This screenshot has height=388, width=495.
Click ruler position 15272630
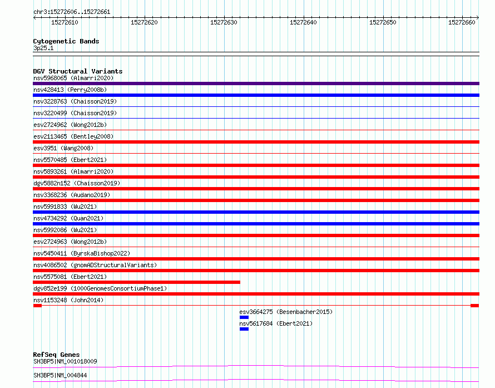(224, 22)
